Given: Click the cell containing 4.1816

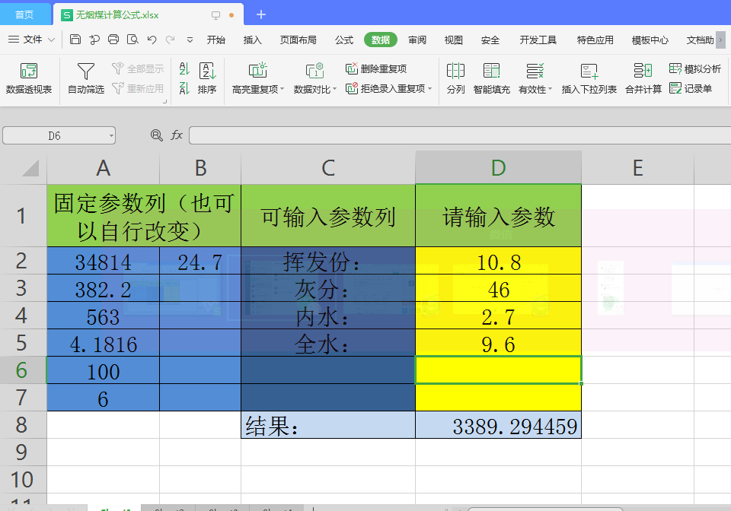Looking at the screenshot, I should pos(103,344).
